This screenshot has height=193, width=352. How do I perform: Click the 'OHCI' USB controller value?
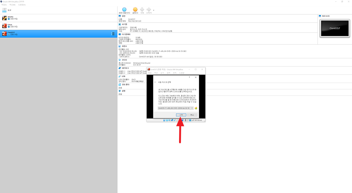133,79
